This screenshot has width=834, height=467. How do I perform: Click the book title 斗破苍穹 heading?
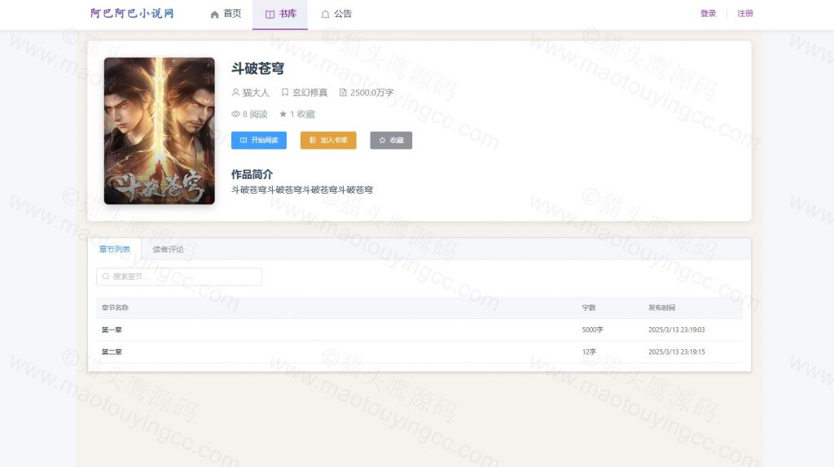point(257,68)
